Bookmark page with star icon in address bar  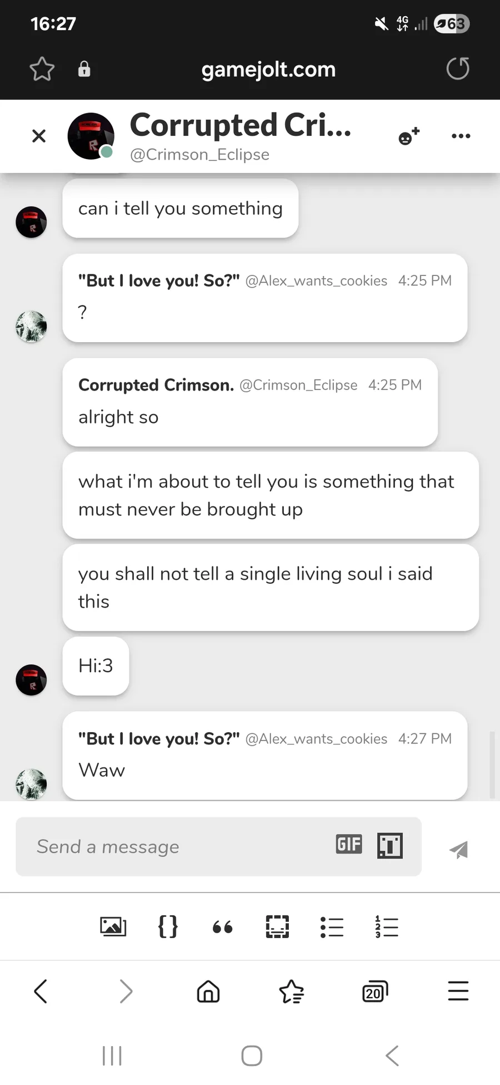[x=42, y=70]
